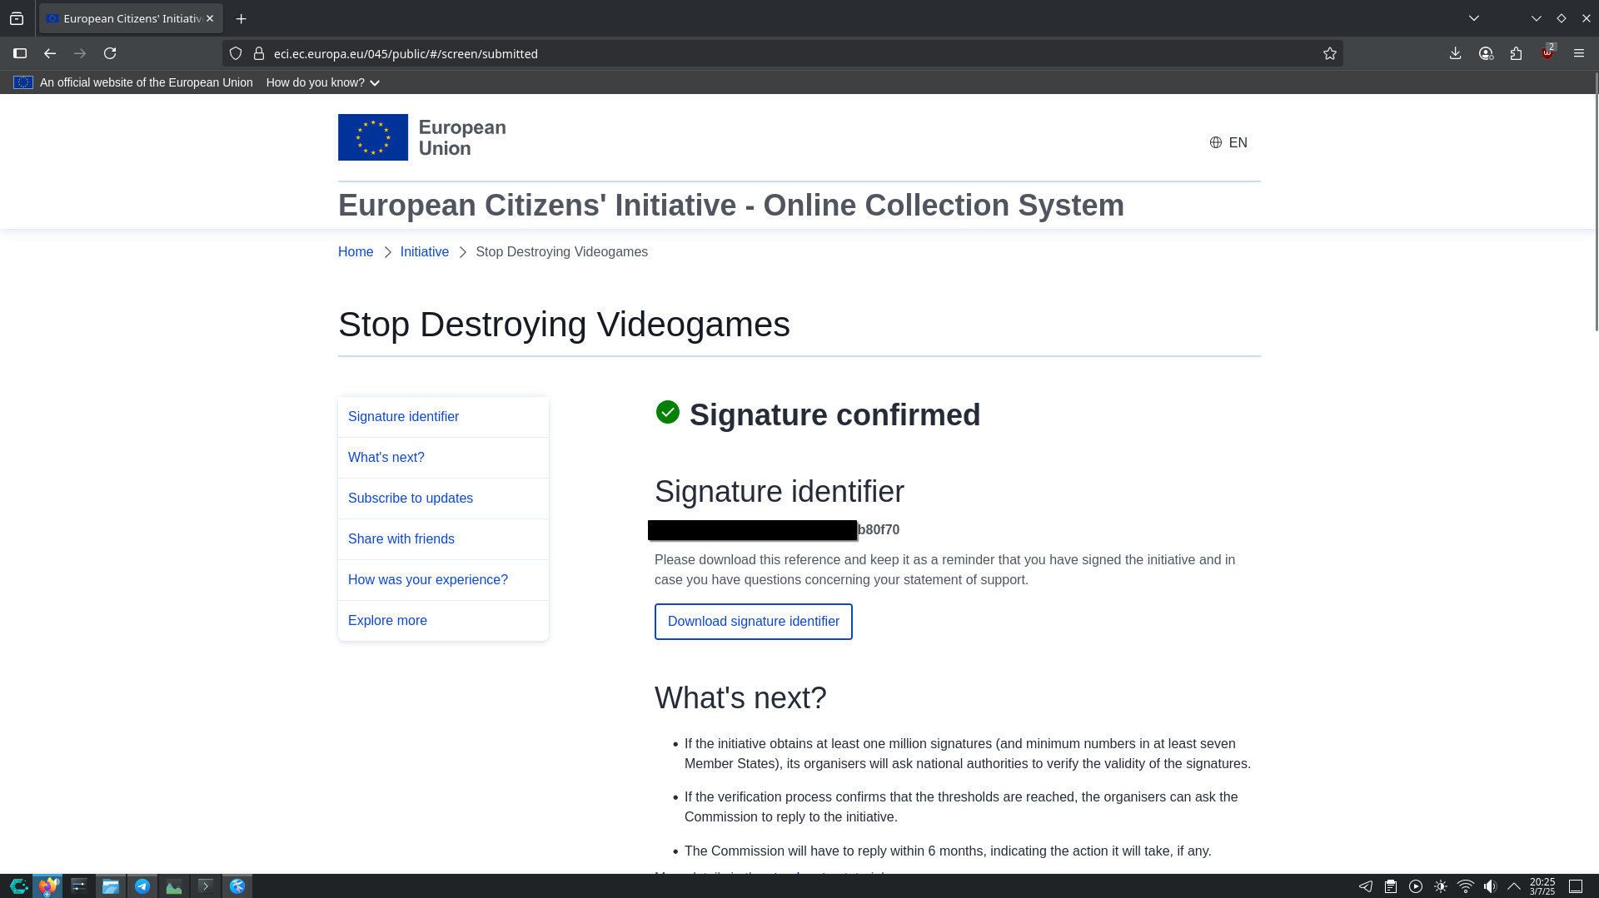The width and height of the screenshot is (1599, 898).
Task: Open a new browser tab
Action: tap(242, 18)
